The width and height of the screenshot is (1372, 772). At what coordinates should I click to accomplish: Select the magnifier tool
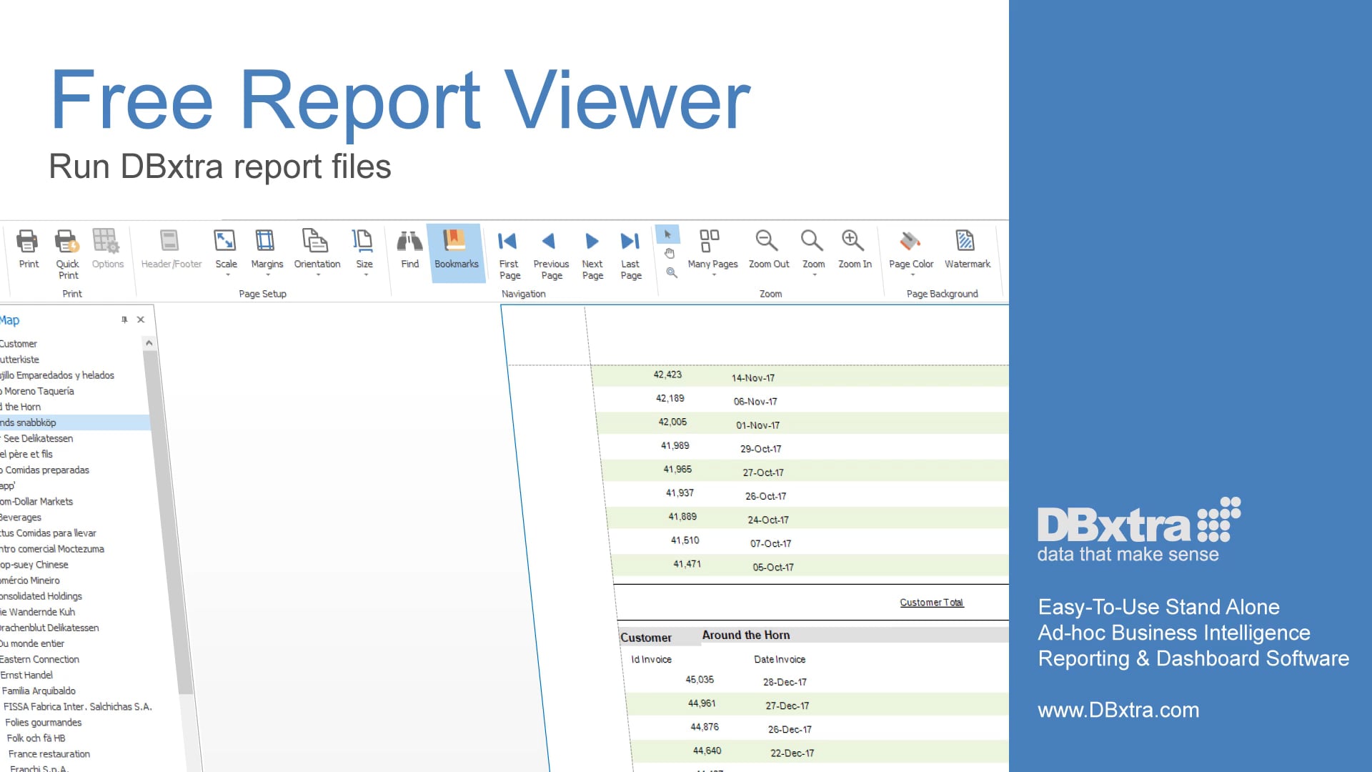click(672, 272)
